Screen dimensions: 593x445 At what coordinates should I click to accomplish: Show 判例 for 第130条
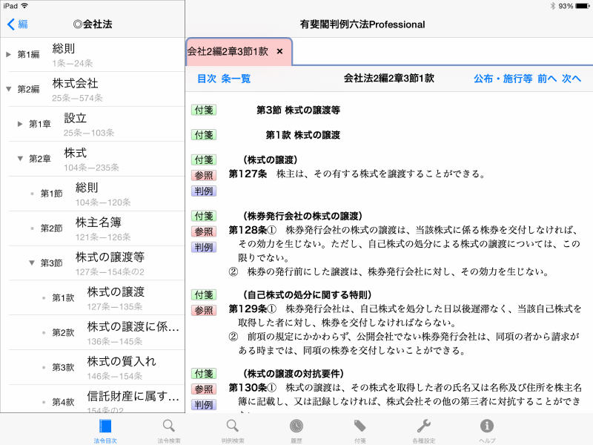point(204,405)
